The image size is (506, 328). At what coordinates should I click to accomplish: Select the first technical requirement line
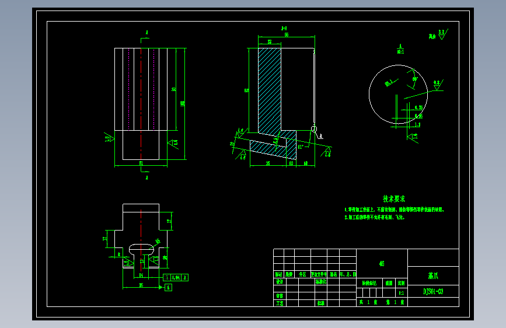[x=395, y=210]
